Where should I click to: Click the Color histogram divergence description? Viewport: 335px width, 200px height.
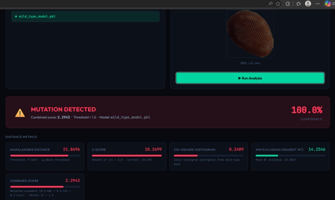[207, 162]
